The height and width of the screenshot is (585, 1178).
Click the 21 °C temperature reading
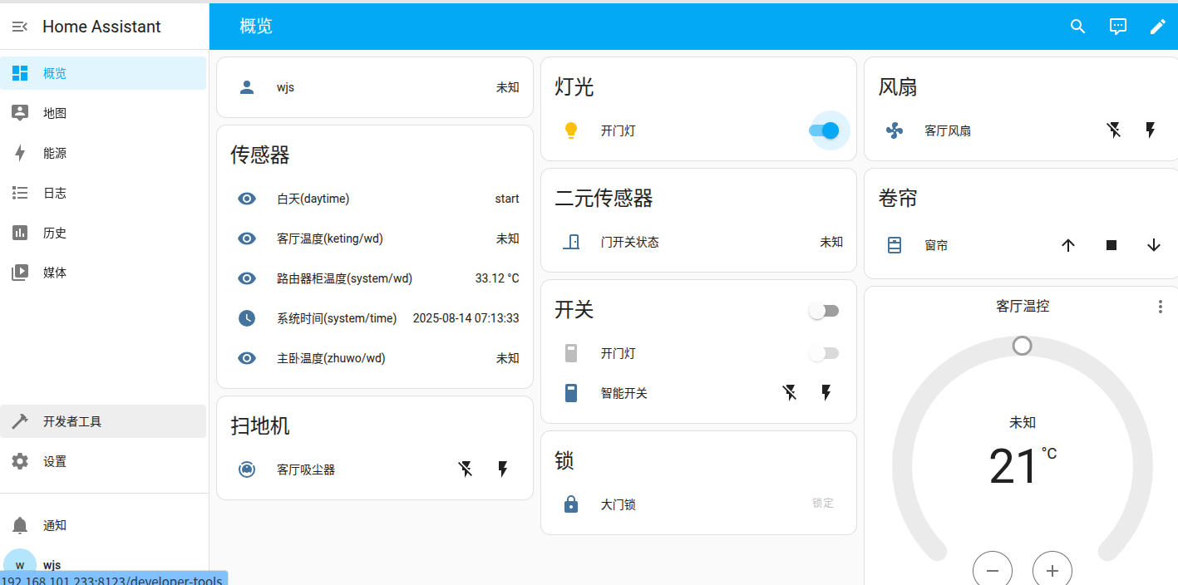(x=1023, y=466)
